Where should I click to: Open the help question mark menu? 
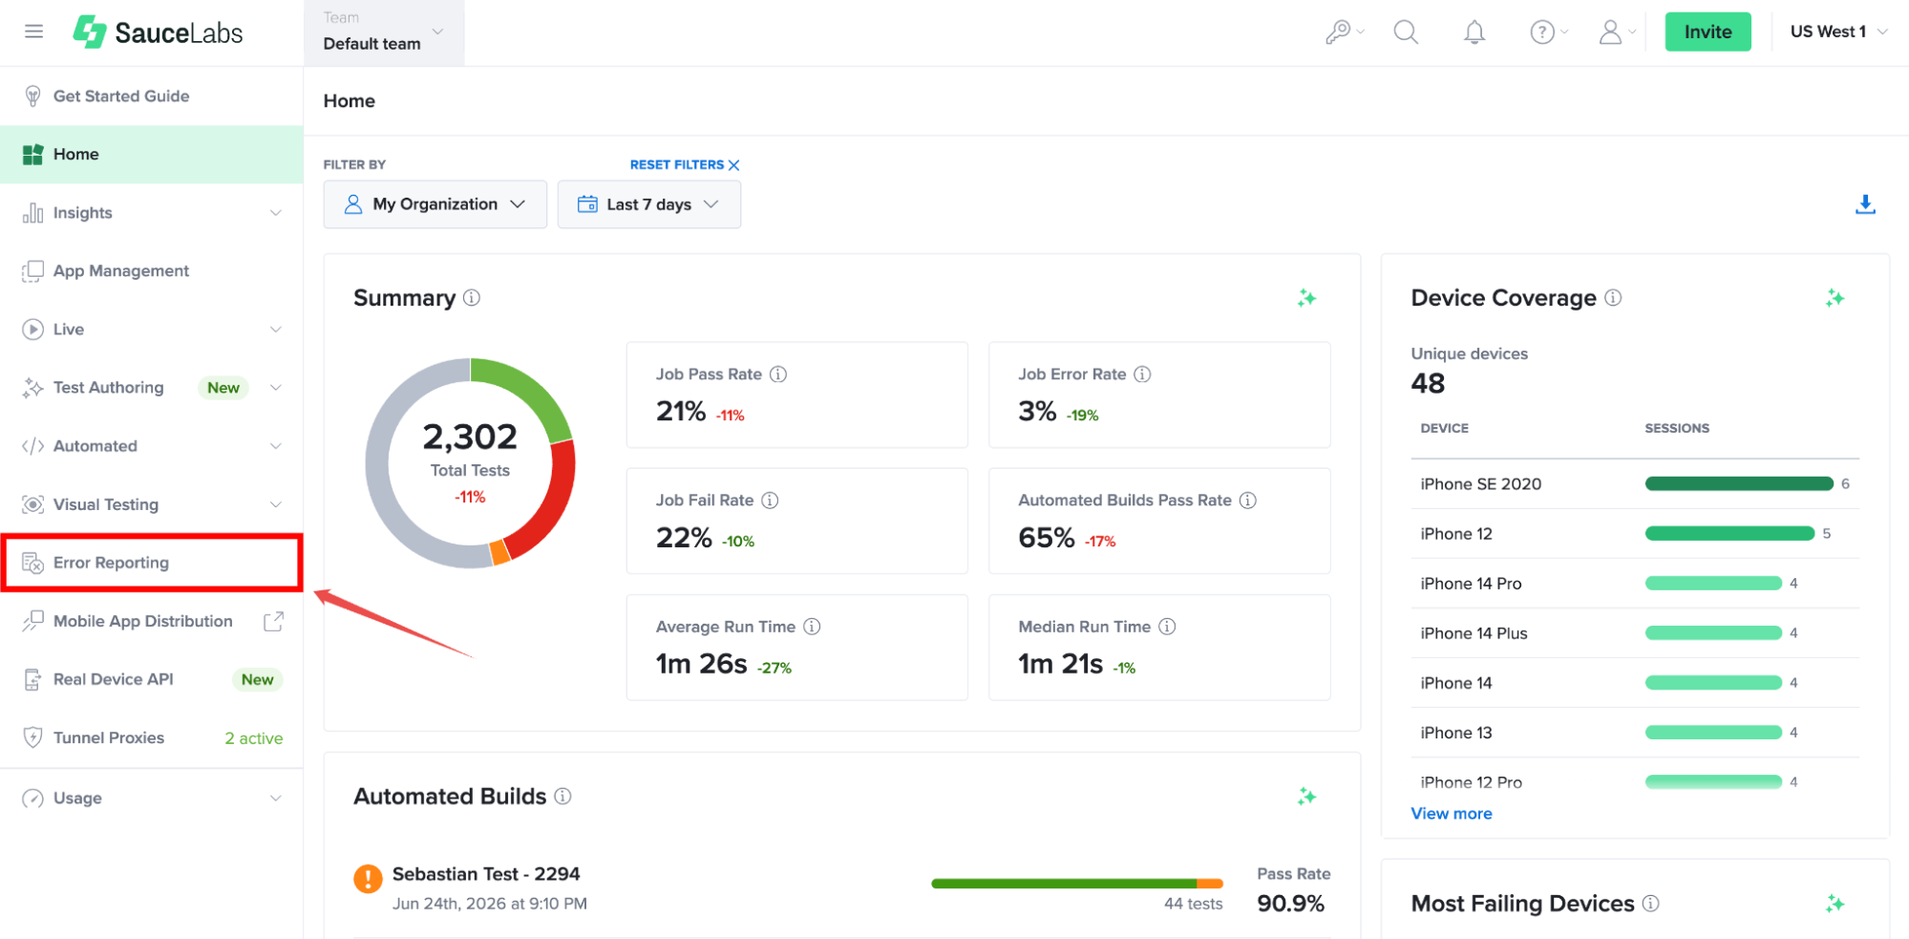1549,32
